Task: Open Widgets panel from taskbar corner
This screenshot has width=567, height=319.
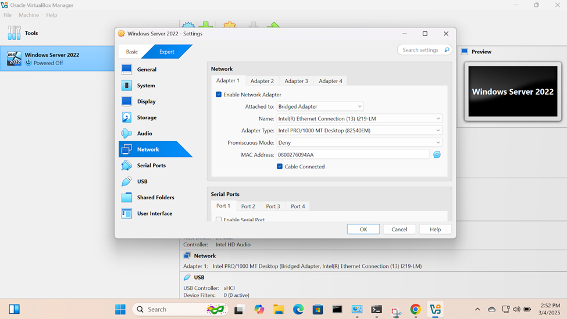Action: tap(14, 309)
